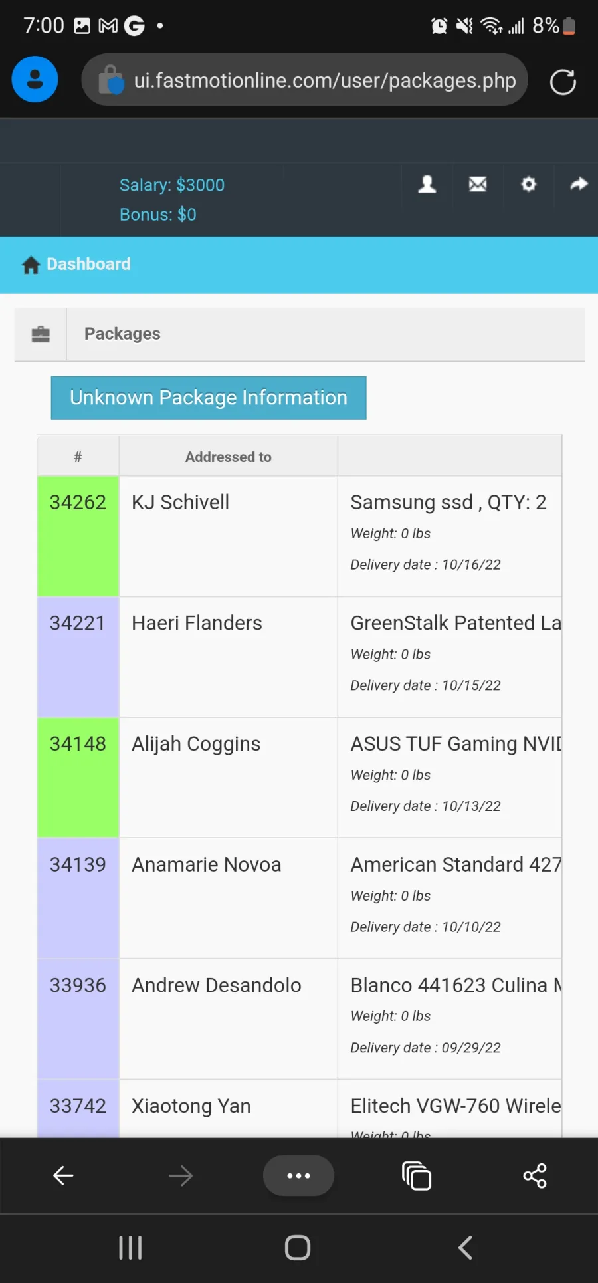Open the three-dot browser menu
Viewport: 598px width, 1283px height.
coord(298,1175)
